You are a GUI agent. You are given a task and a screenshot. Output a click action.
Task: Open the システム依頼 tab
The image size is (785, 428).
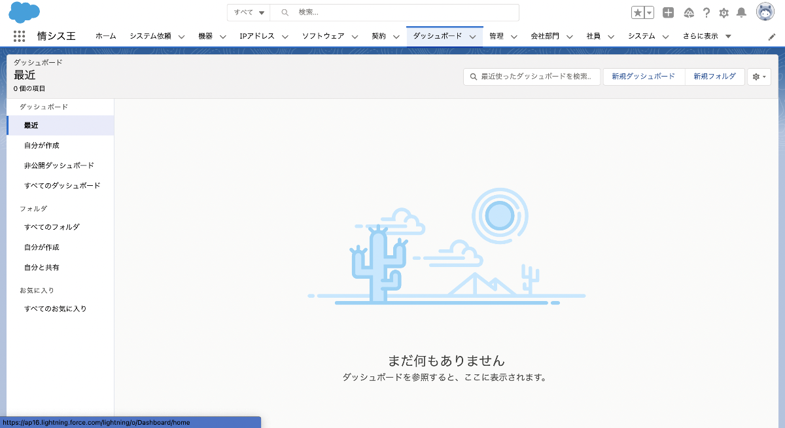[x=150, y=37]
